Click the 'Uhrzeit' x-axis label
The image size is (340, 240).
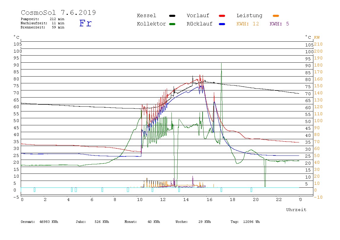click(296, 210)
